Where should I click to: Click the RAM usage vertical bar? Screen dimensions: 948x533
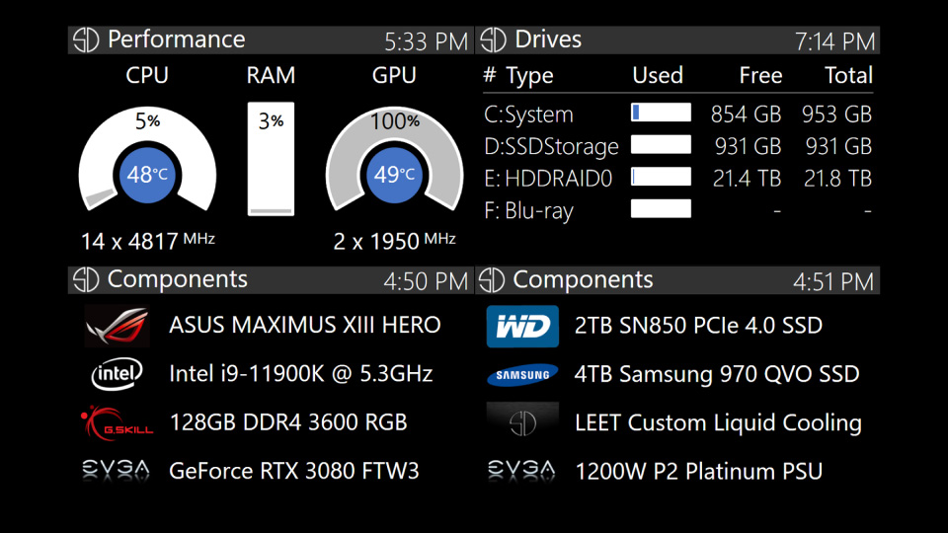click(271, 159)
